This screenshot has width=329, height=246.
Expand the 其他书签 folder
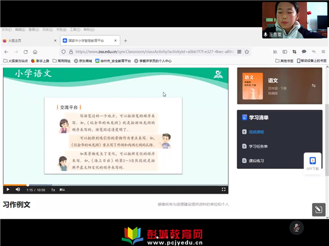284,61
